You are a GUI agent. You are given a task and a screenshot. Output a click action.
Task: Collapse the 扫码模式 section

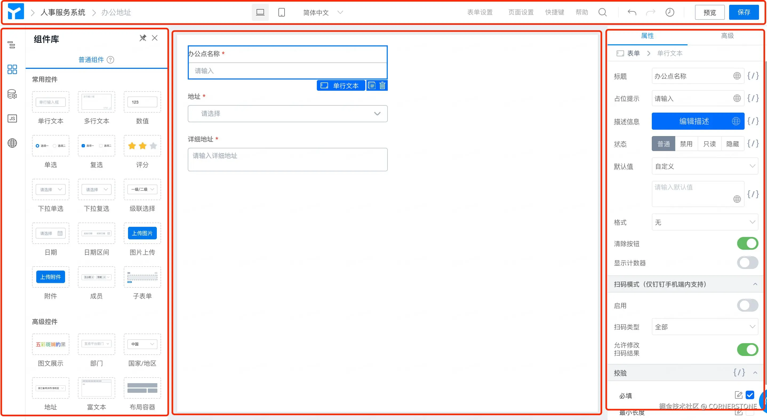click(755, 284)
